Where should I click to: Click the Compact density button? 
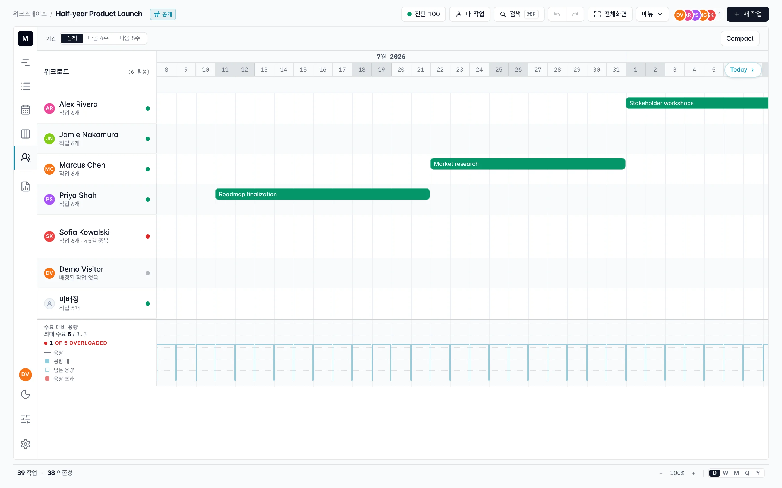tap(740, 38)
